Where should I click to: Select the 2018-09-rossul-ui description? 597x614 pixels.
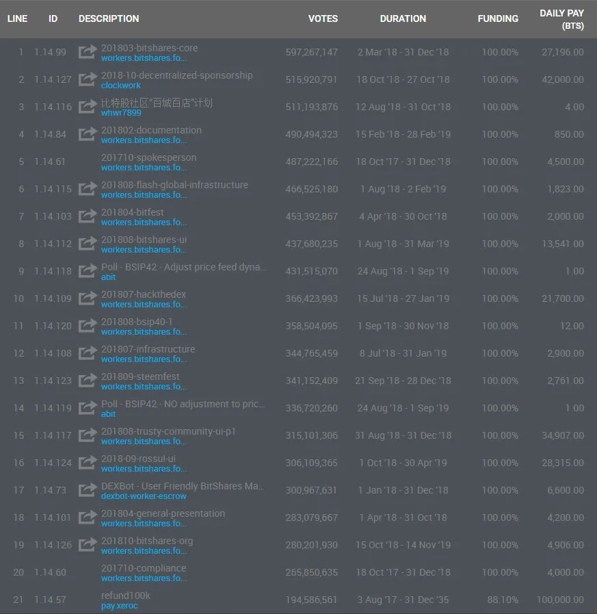pos(139,459)
